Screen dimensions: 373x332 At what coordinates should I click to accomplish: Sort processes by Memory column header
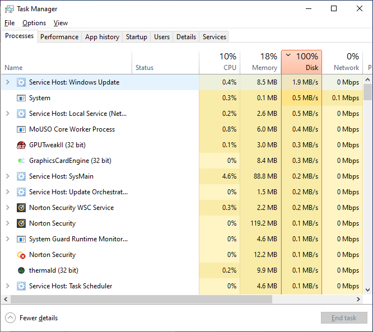click(260, 62)
